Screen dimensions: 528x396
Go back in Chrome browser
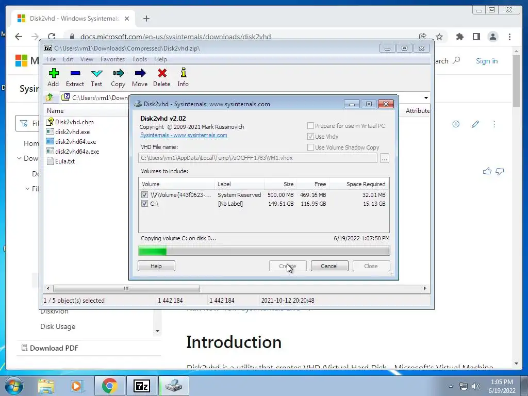19,37
